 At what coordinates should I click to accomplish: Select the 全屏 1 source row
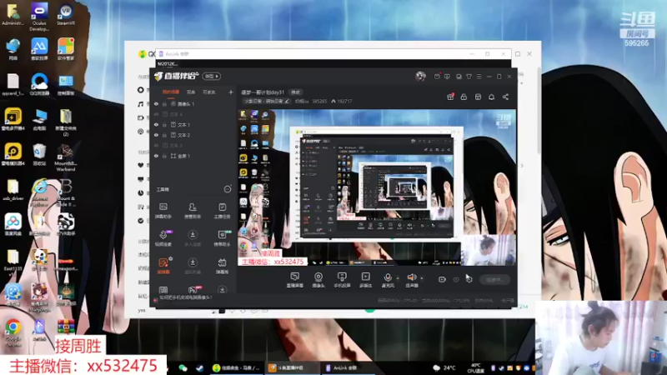coord(193,156)
